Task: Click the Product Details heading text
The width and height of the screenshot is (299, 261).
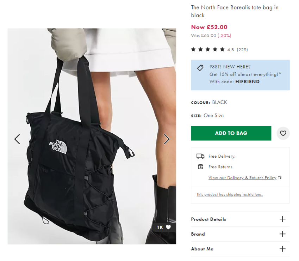Action: point(208,219)
